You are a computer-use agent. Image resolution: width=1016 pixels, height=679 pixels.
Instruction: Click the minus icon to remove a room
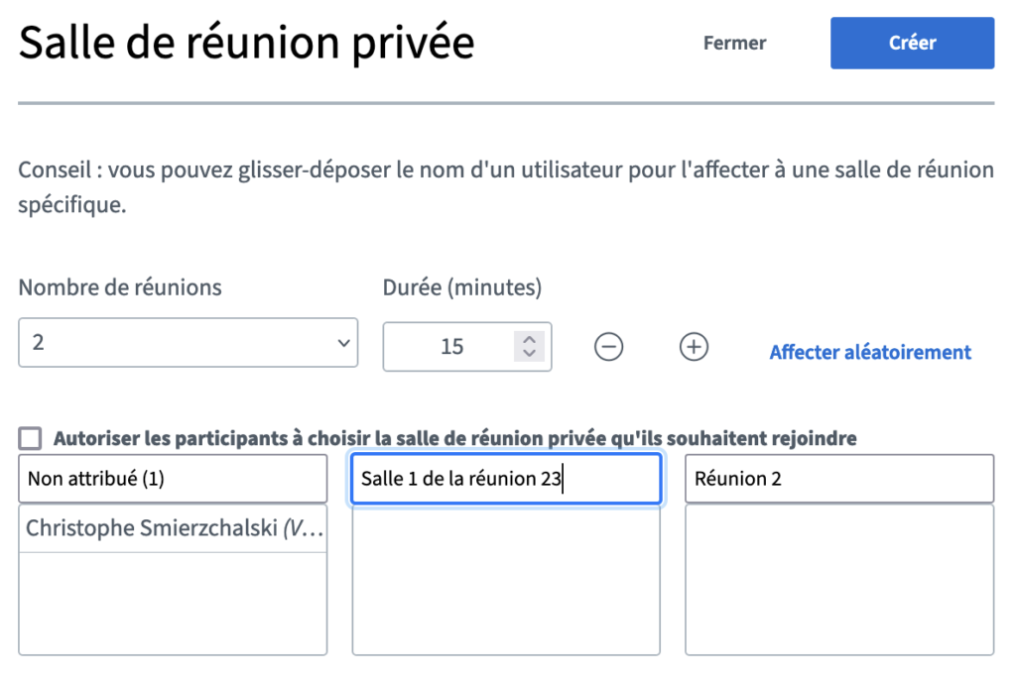[x=608, y=347]
